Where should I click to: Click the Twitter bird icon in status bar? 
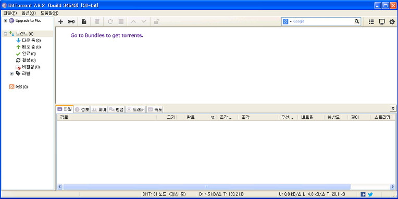click(370, 194)
